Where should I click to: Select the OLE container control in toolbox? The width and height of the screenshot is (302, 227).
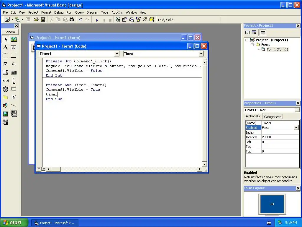click(x=6, y=122)
